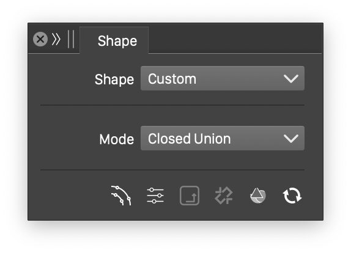Click the divider line under the Shape dropdown
The width and height of the screenshot is (351, 253).
click(172, 105)
